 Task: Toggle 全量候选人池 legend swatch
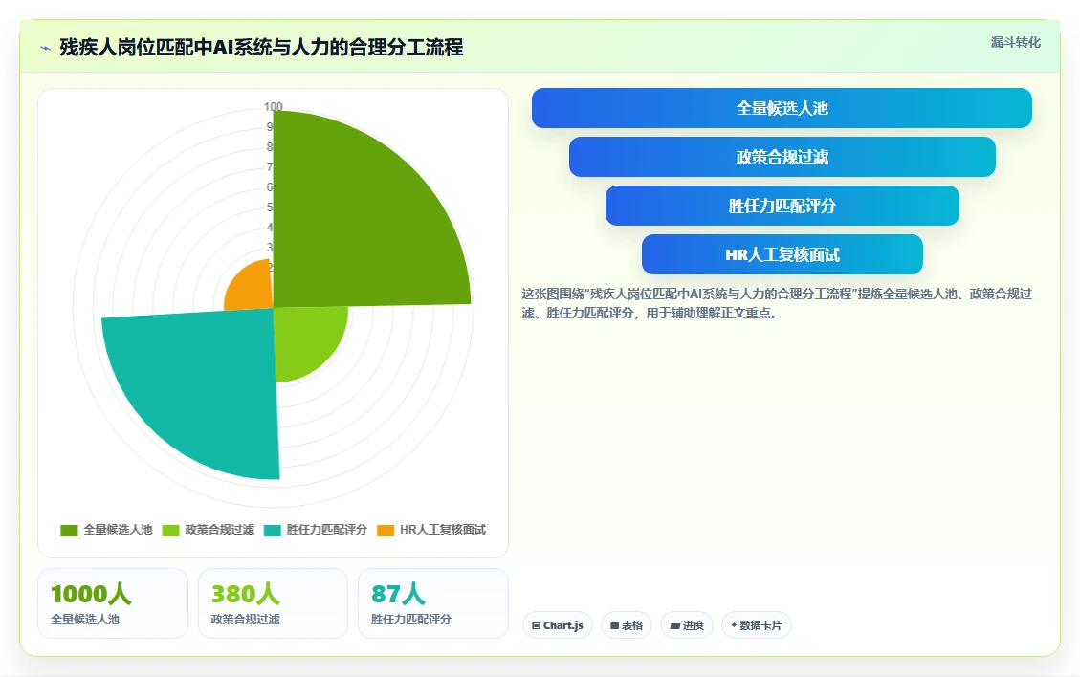point(69,531)
